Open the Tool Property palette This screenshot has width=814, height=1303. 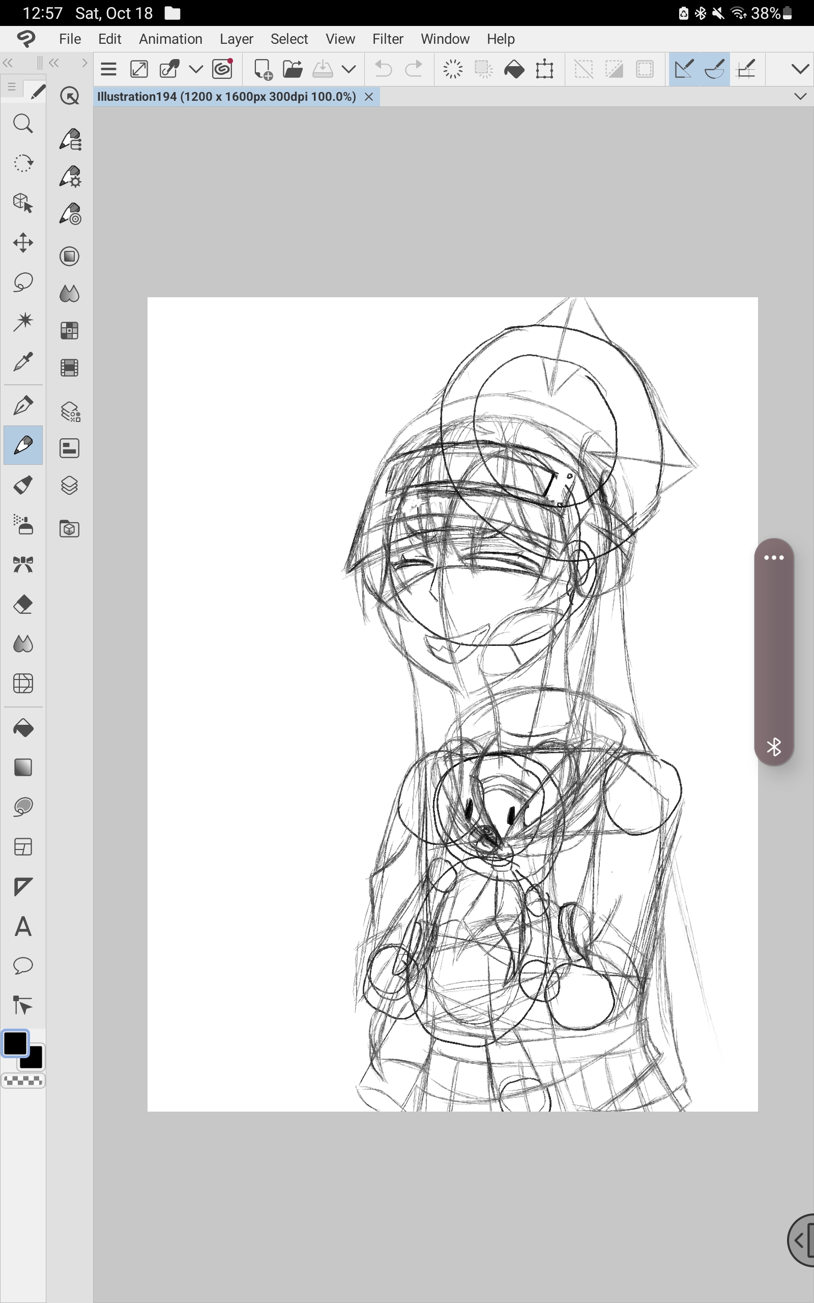(x=70, y=177)
